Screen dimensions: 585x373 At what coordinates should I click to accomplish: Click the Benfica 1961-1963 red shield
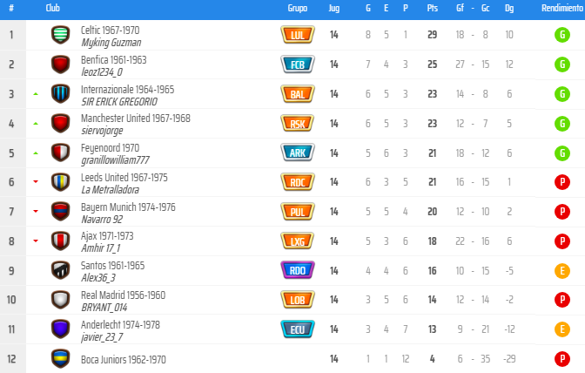60,64
